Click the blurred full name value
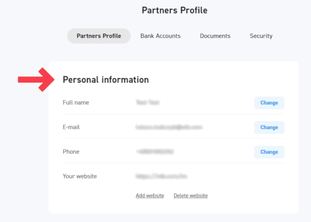311x222 pixels. (147, 103)
